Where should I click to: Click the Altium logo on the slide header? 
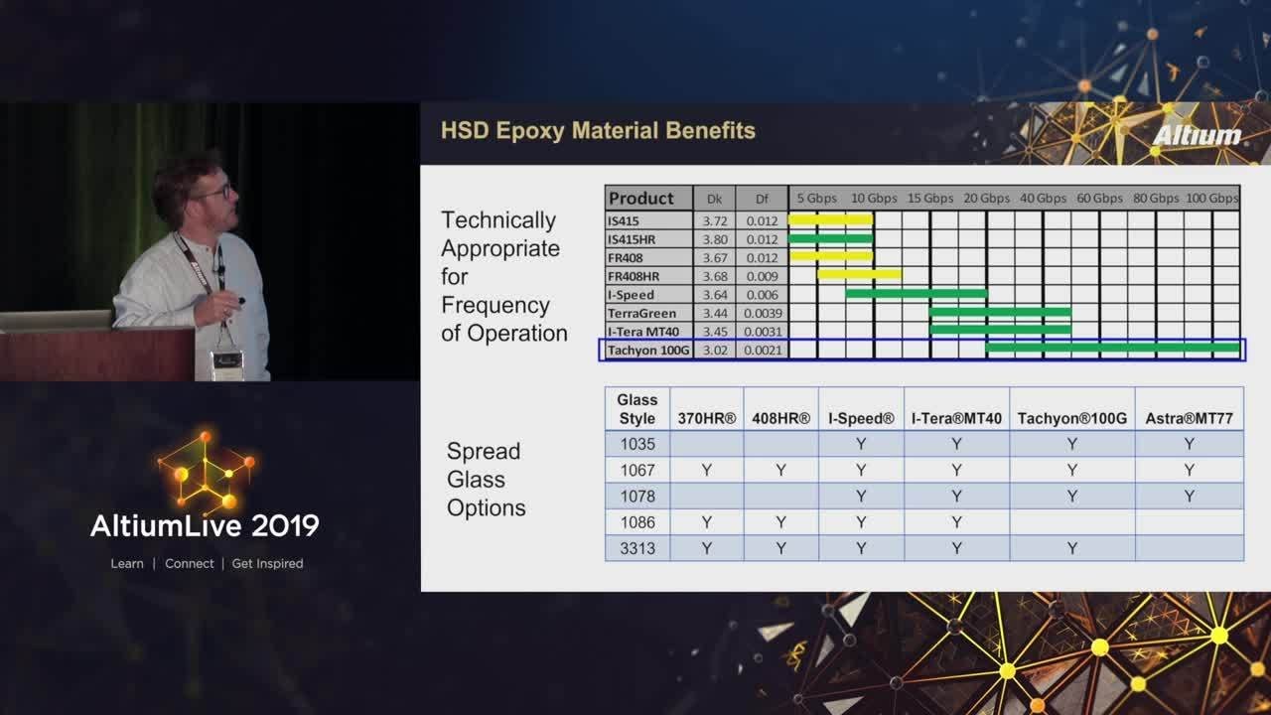pos(1197,134)
